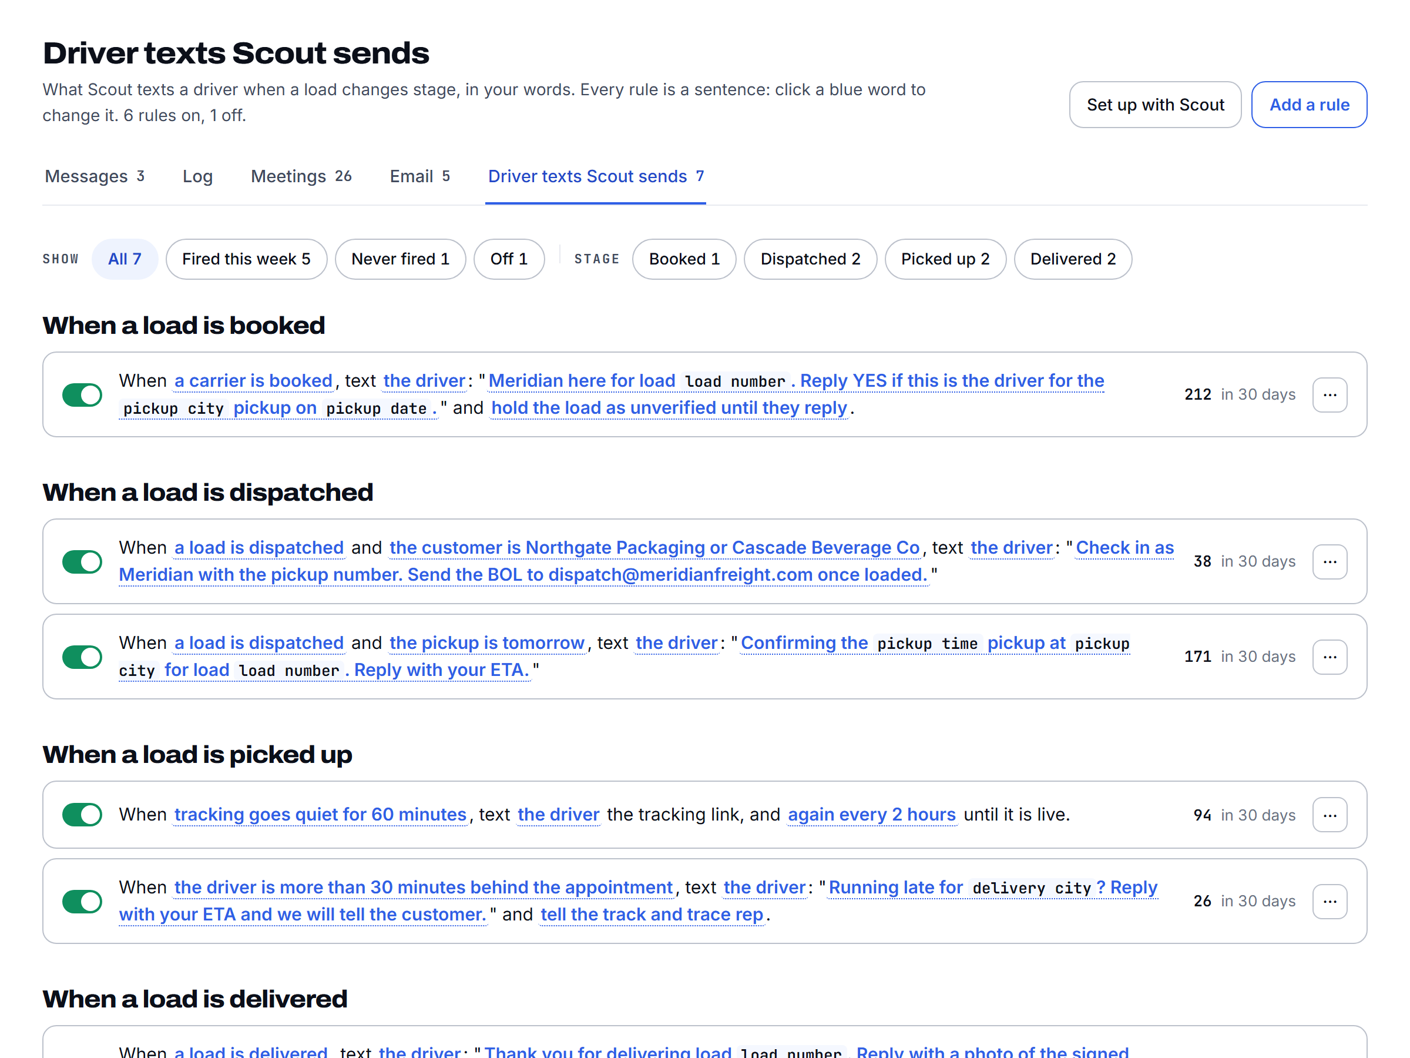Filter by Dispatched stage chip
The height and width of the screenshot is (1058, 1410).
pyautogui.click(x=810, y=259)
